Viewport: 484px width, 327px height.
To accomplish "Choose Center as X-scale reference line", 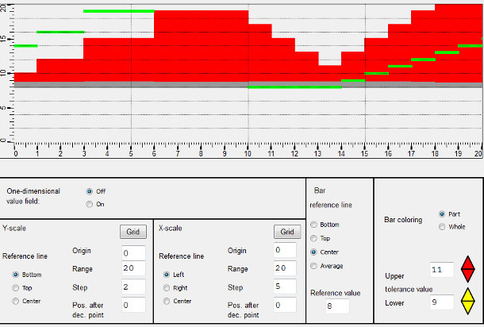I will pos(167,301).
